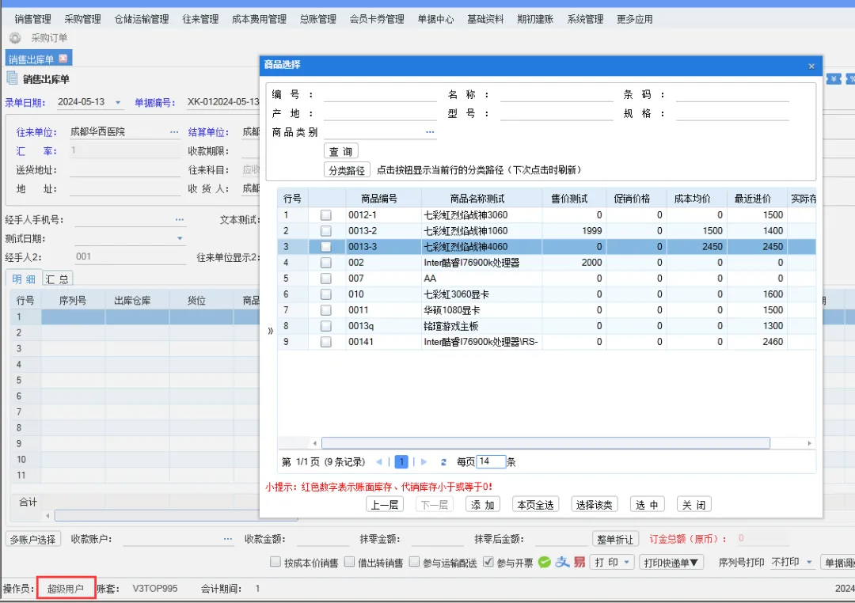This screenshot has height=603, width=855.
Task: Open 商品类别 lookup ellipsis icon
Action: [430, 132]
